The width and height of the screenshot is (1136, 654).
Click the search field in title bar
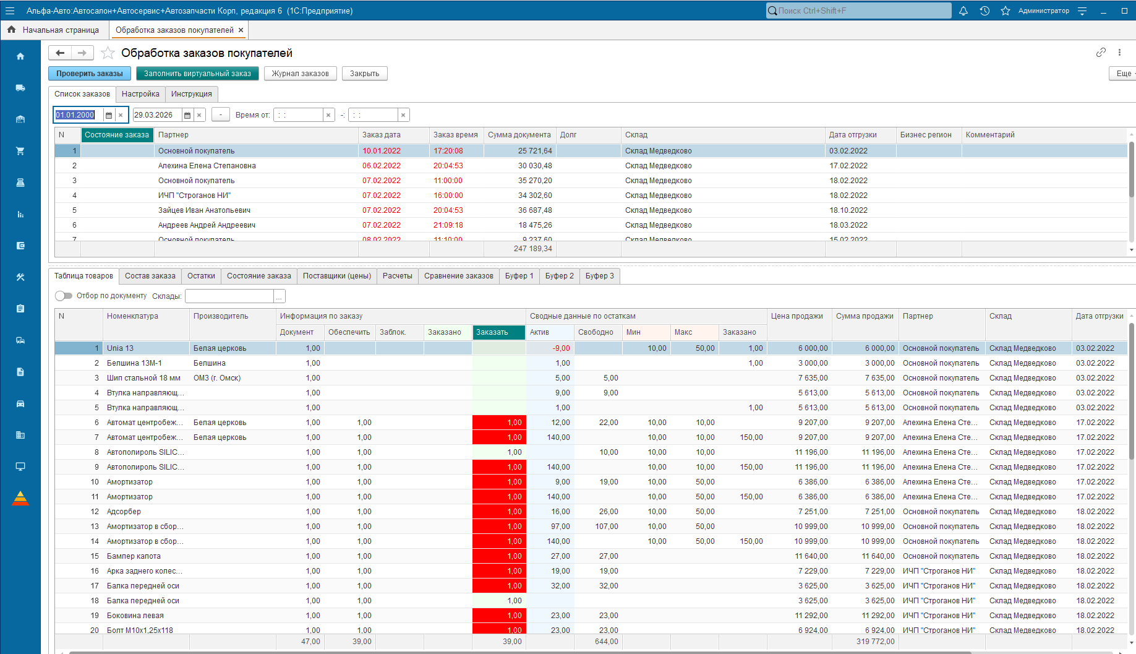coord(860,11)
